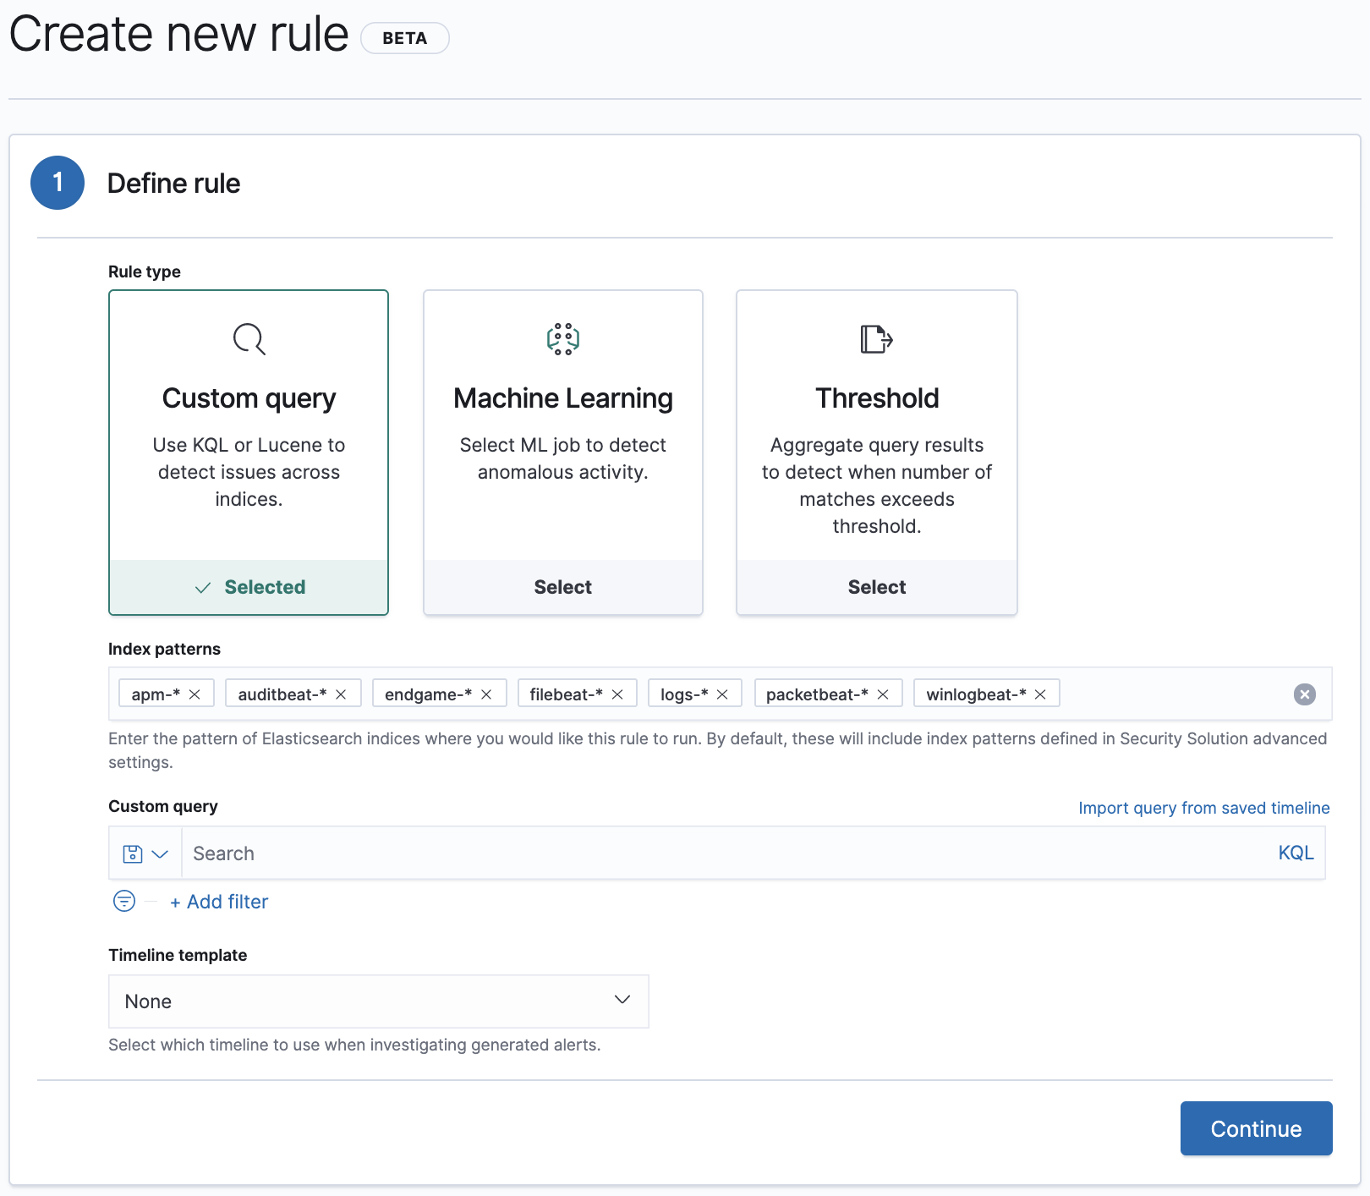Screen dimensions: 1370x1196
Task: Open Import query from saved timeline
Action: (x=1204, y=808)
